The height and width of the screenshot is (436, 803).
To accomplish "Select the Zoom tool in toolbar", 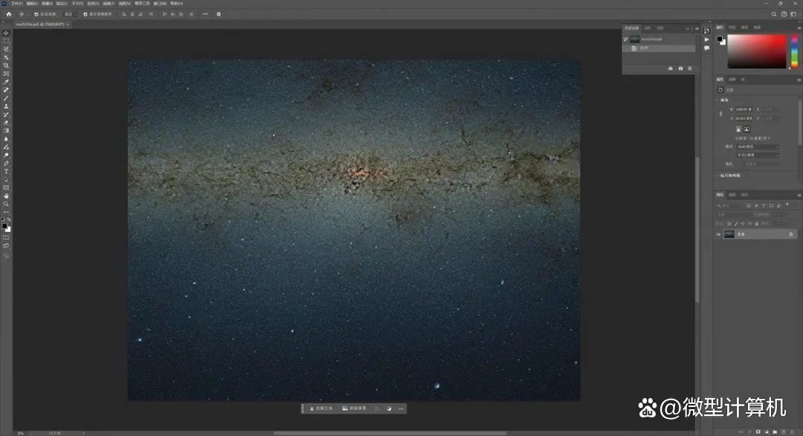I will [6, 204].
